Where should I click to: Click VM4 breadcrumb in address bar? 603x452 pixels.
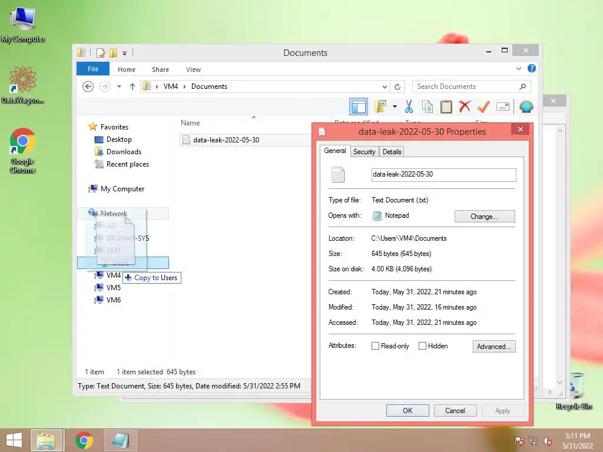point(171,87)
